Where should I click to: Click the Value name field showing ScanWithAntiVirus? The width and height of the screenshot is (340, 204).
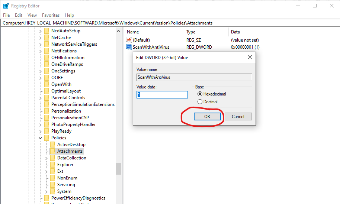(x=194, y=77)
